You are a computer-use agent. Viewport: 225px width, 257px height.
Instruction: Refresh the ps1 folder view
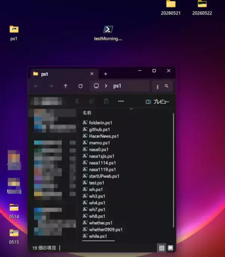pyautogui.click(x=80, y=86)
